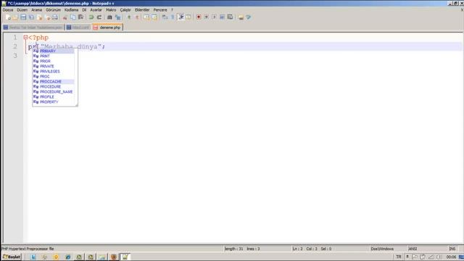Image resolution: width=464 pixels, height=261 pixels.
Task: Open the Ayarlar menu
Action: tap(96, 9)
